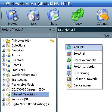Click the Genres folder icon
Viewport: 112px width, 112px height.
point(8,65)
